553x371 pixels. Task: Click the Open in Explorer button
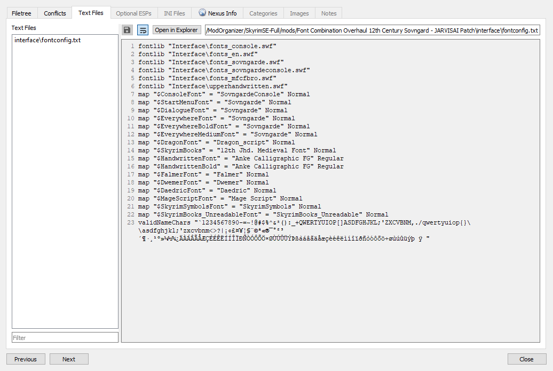click(177, 30)
